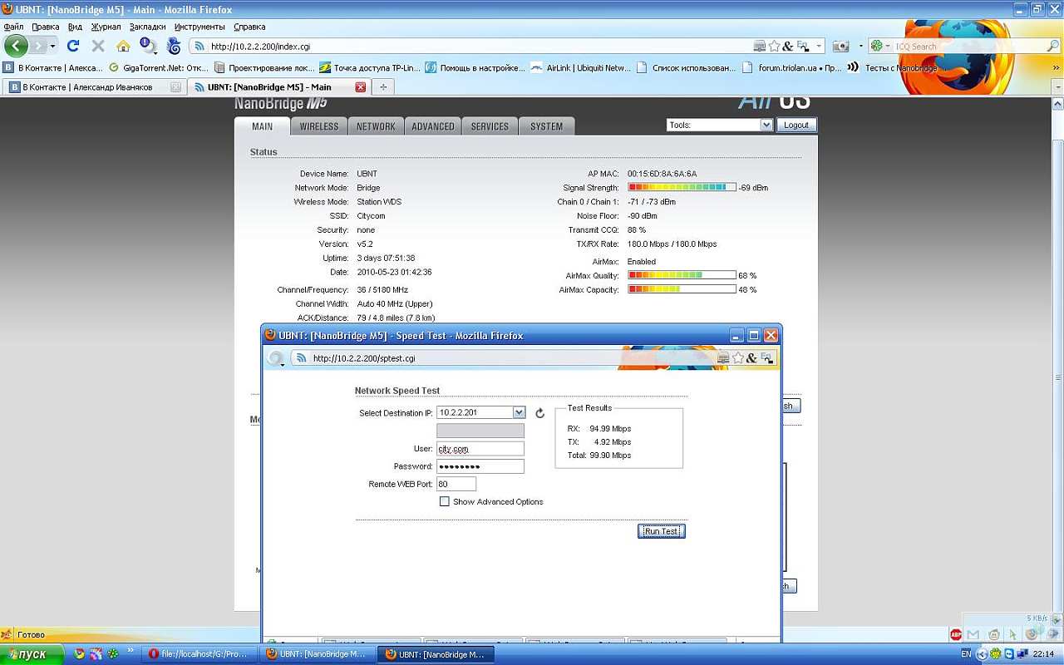
Task: Switch to the SYSTEM tab
Action: click(x=546, y=126)
